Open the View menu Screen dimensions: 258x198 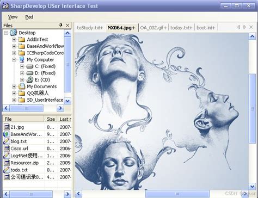pyautogui.click(x=13, y=17)
